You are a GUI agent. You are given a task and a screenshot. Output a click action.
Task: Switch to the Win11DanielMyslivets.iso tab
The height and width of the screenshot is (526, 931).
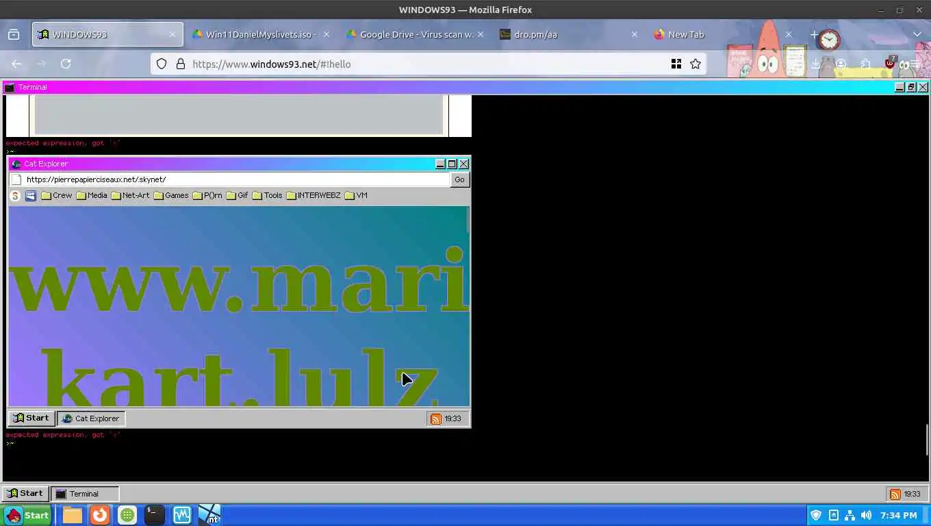point(261,34)
